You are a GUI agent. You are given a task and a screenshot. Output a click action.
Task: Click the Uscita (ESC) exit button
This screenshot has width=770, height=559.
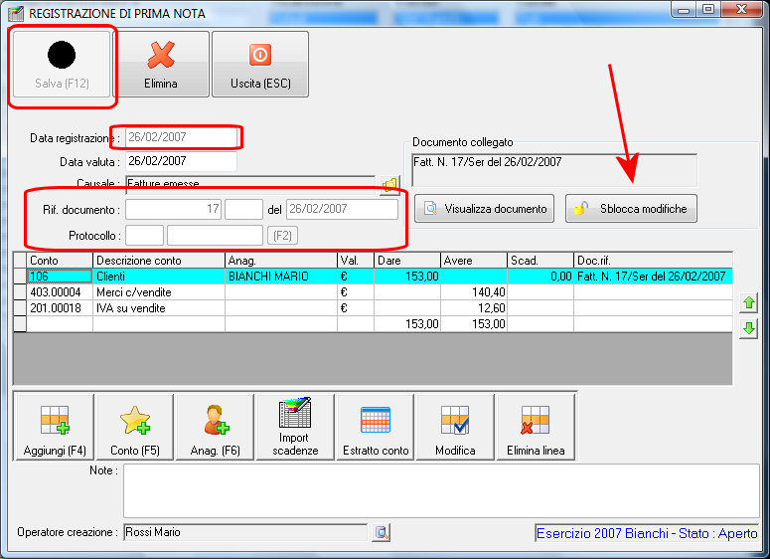(260, 65)
